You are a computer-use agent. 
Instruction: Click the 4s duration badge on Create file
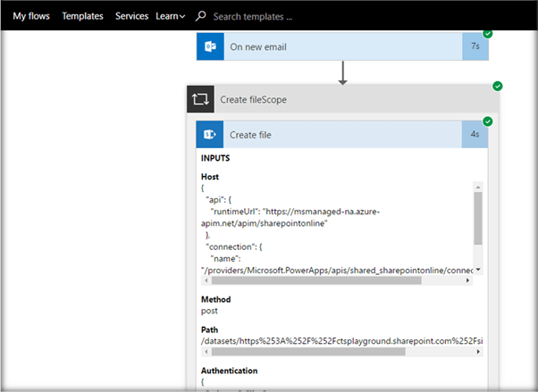pos(475,135)
